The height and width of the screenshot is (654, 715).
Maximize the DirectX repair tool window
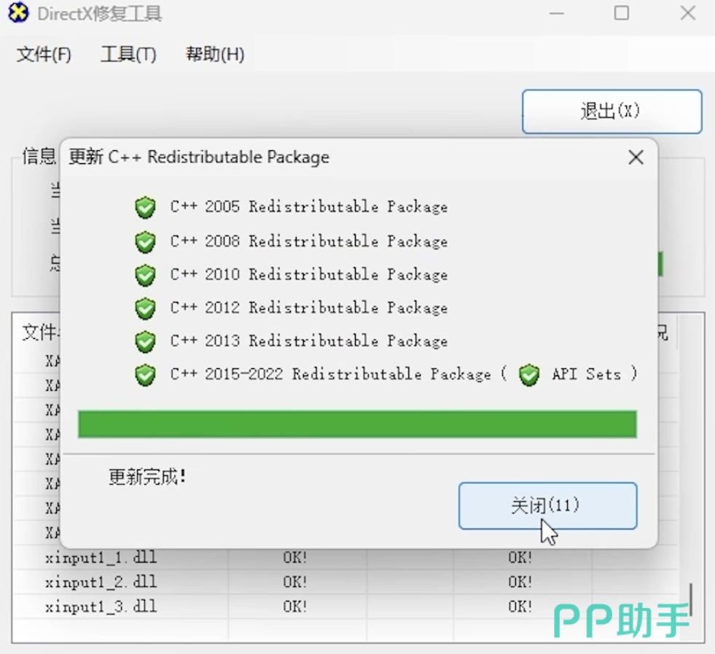[x=622, y=13]
